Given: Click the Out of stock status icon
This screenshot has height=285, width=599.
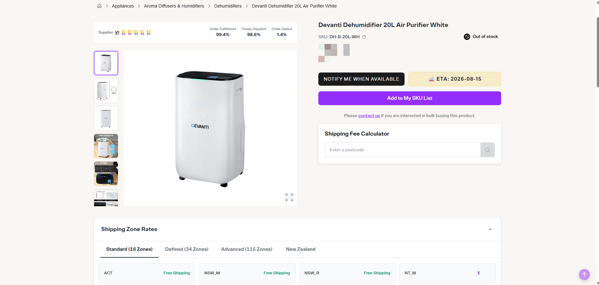Looking at the screenshot, I should coord(467,37).
